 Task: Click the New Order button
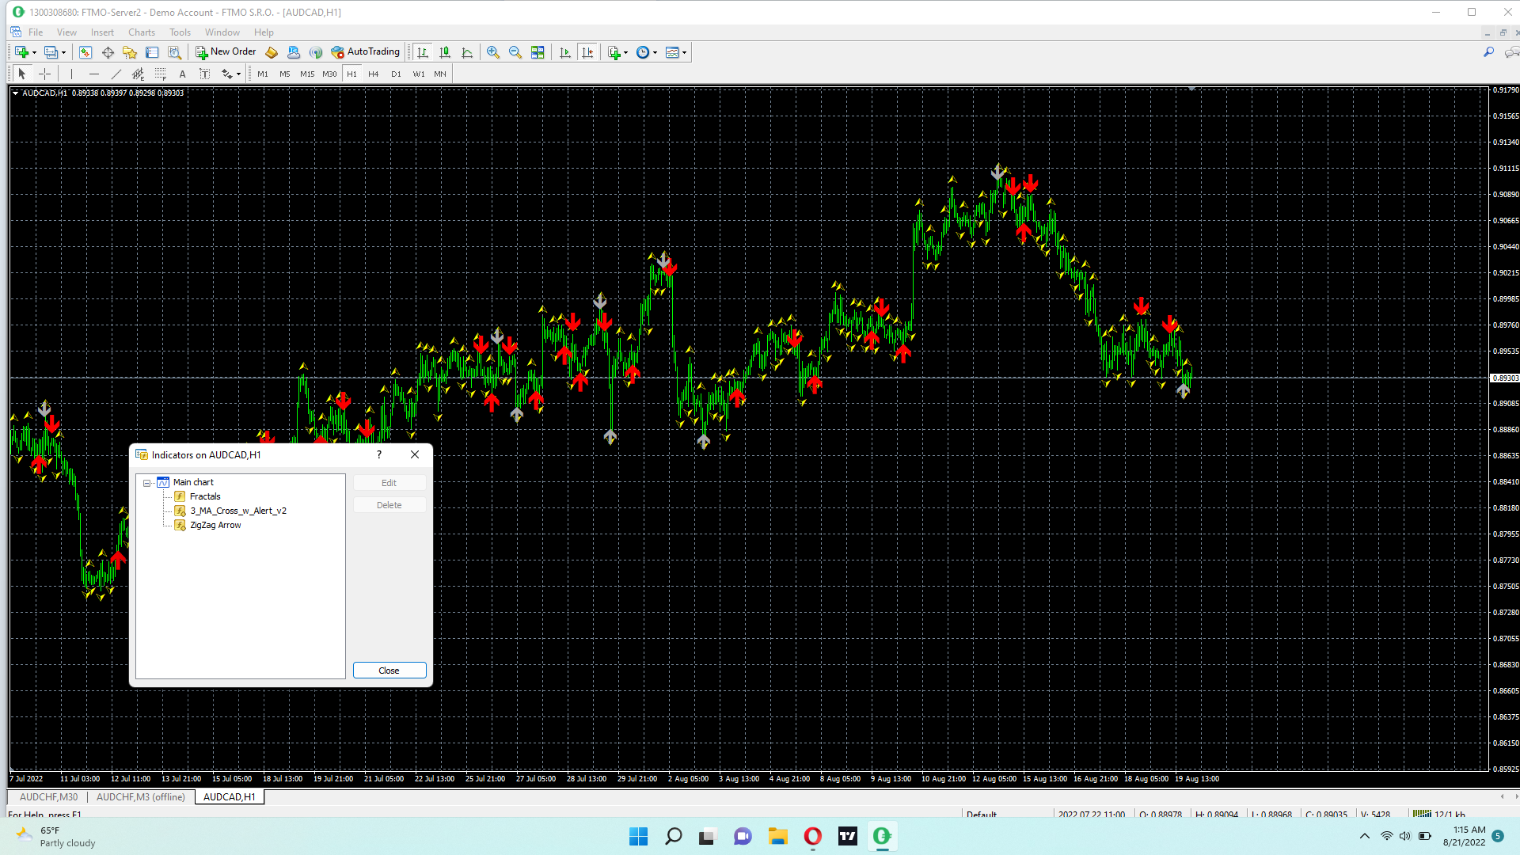pos(226,52)
